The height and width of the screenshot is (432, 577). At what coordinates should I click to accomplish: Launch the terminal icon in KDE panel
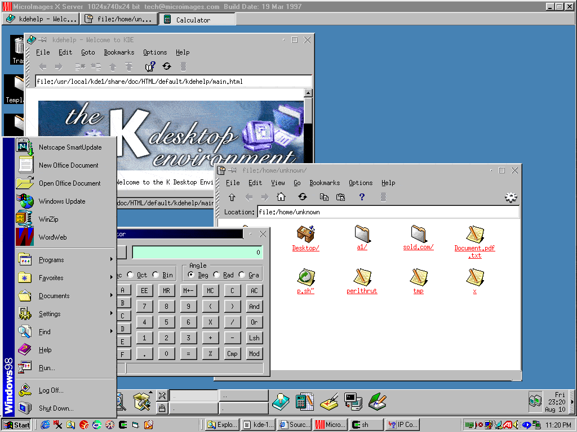click(x=353, y=401)
